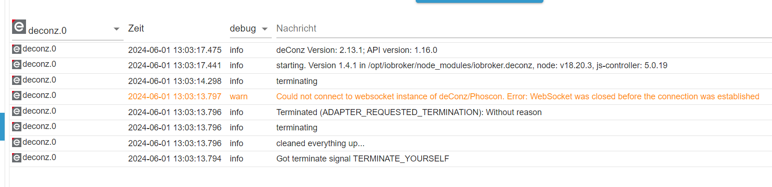Click deconz icon on API version row
The width and height of the screenshot is (772, 187).
(x=17, y=49)
